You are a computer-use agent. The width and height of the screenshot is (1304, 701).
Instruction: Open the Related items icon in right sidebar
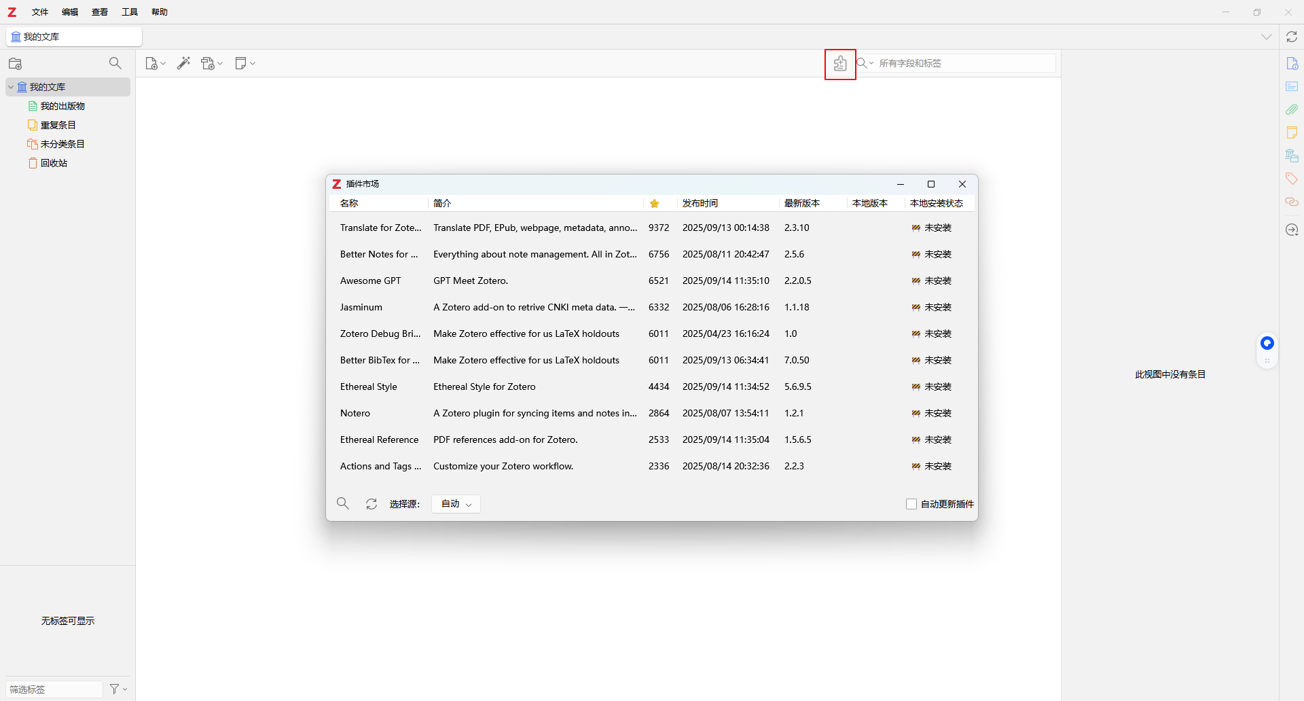[x=1292, y=202]
